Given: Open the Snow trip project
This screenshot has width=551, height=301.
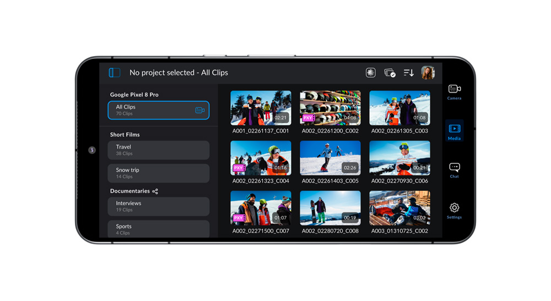Looking at the screenshot, I should pyautogui.click(x=159, y=173).
